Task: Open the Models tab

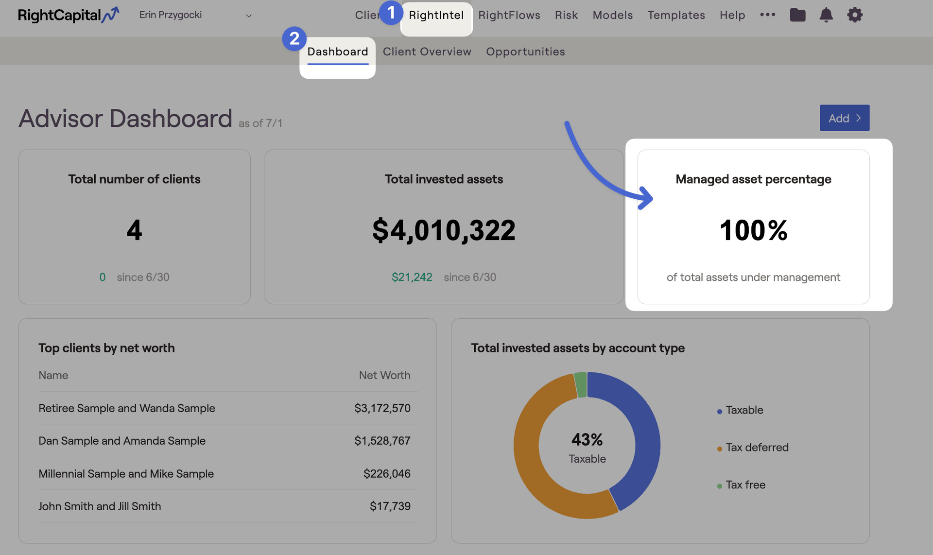Action: pyautogui.click(x=613, y=15)
